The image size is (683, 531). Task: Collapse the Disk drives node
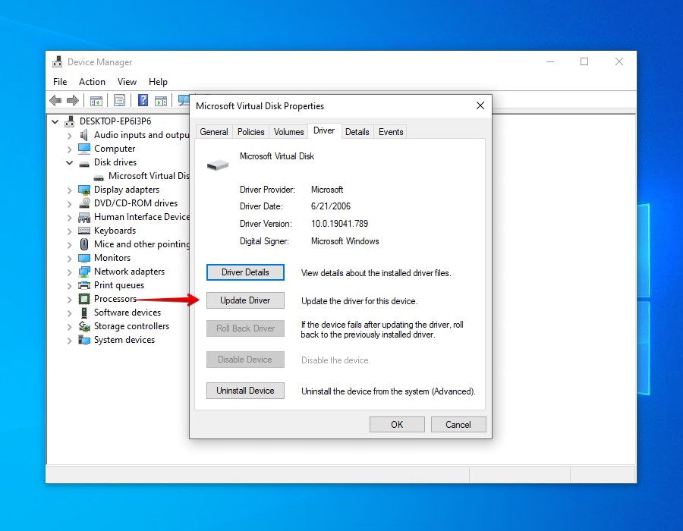coord(69,162)
